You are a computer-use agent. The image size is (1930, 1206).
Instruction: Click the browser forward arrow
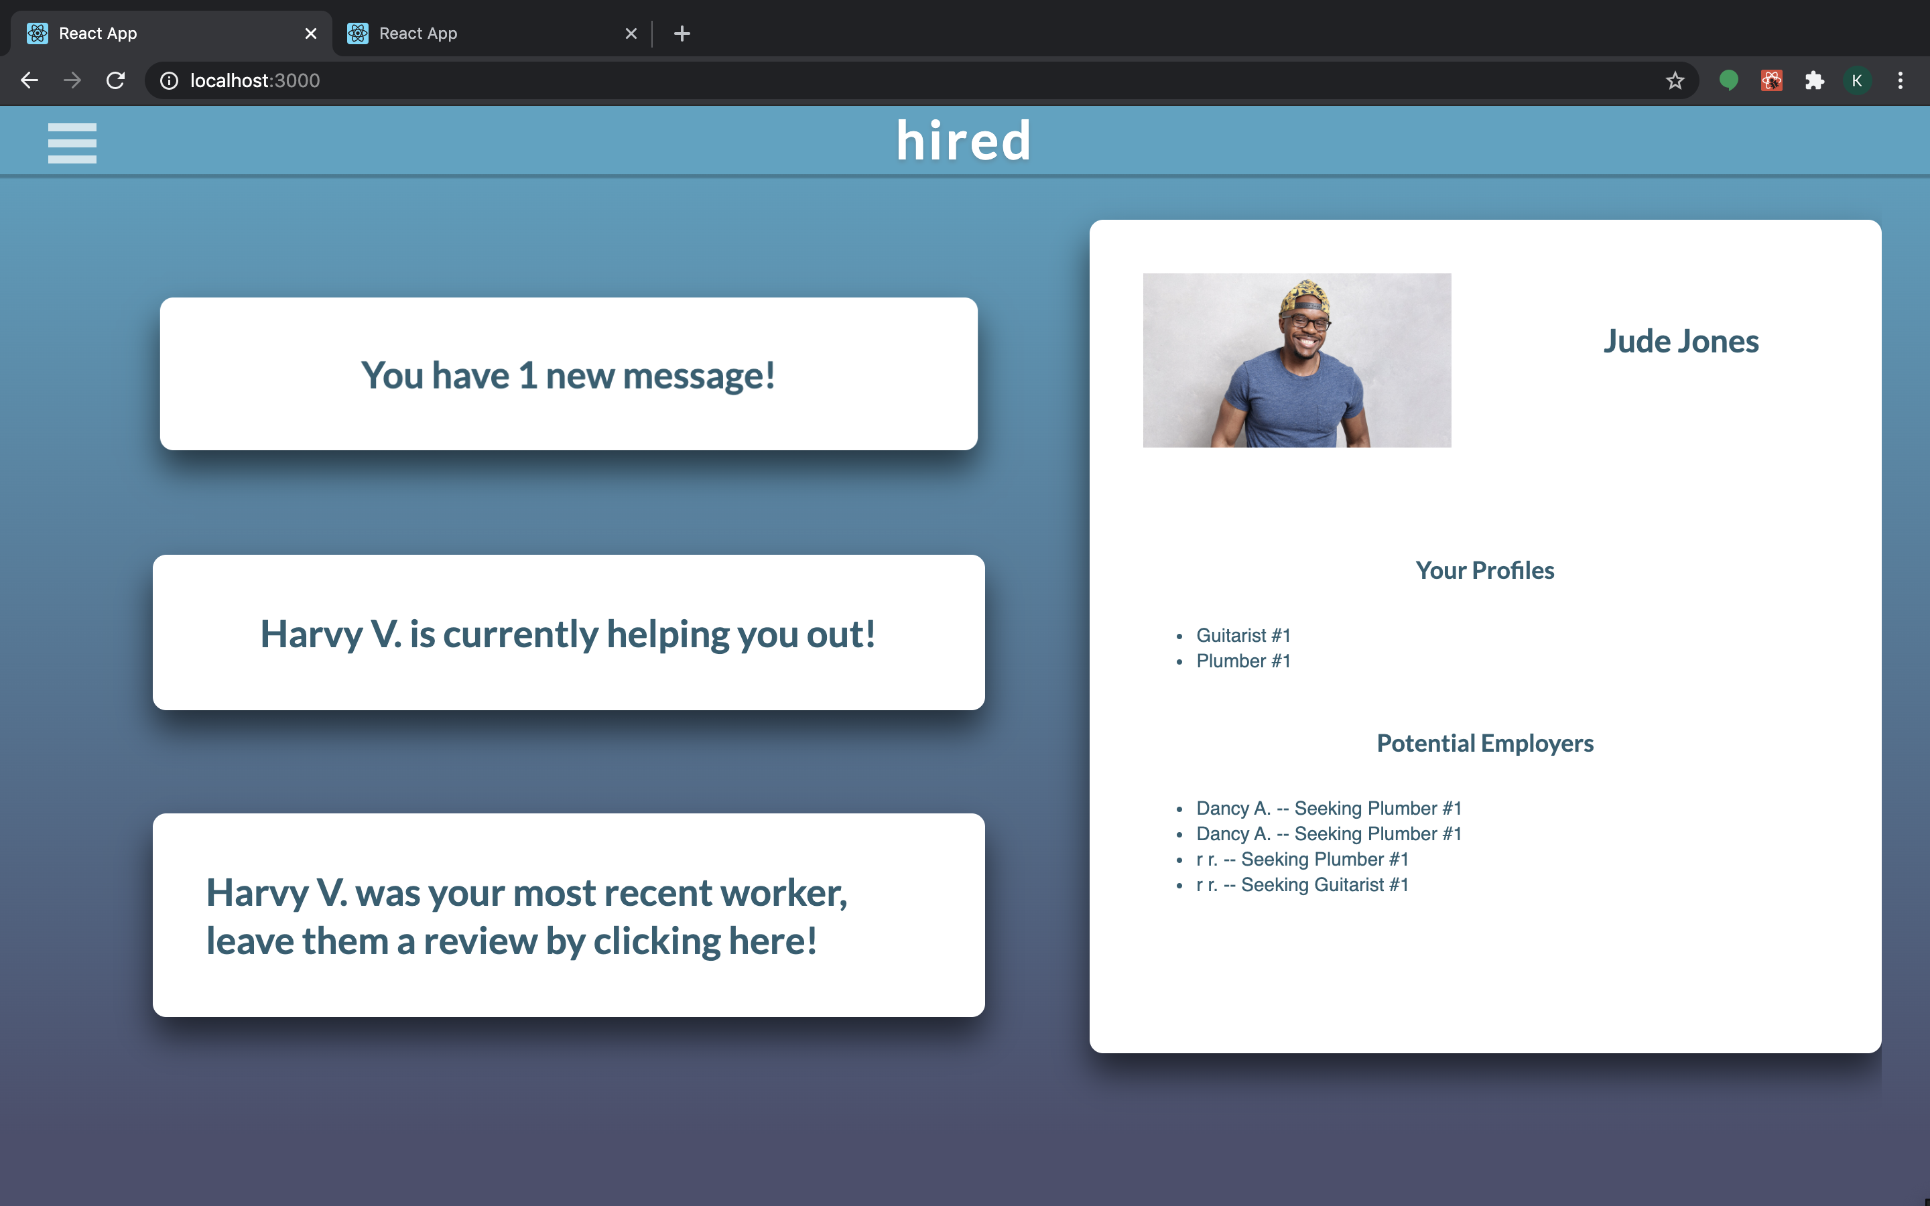pos(72,80)
